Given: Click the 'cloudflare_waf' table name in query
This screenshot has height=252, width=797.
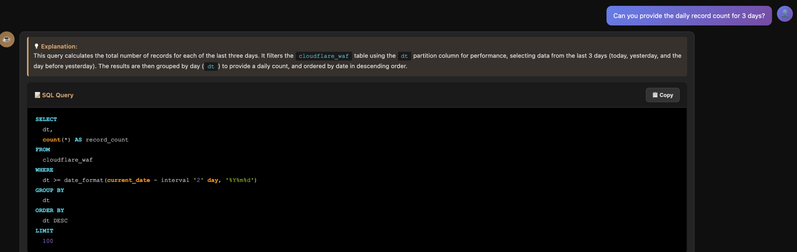Looking at the screenshot, I should (x=68, y=160).
